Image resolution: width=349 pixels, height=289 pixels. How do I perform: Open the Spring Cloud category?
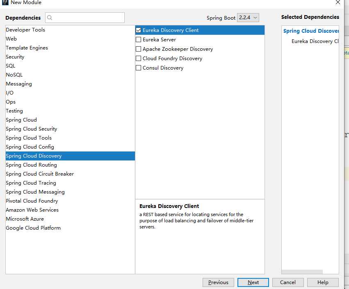pos(70,120)
